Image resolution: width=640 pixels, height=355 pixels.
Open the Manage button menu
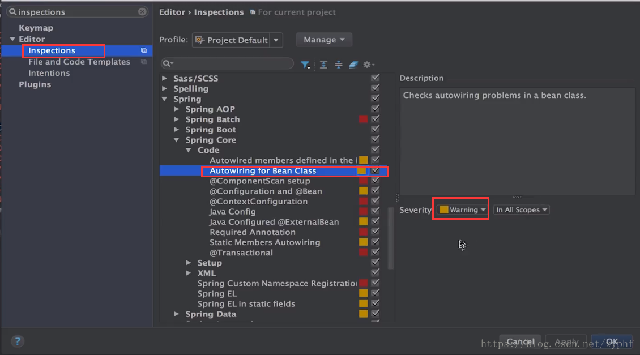(x=324, y=40)
